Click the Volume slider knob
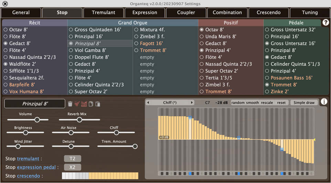The image size is (331, 183). click(37, 120)
